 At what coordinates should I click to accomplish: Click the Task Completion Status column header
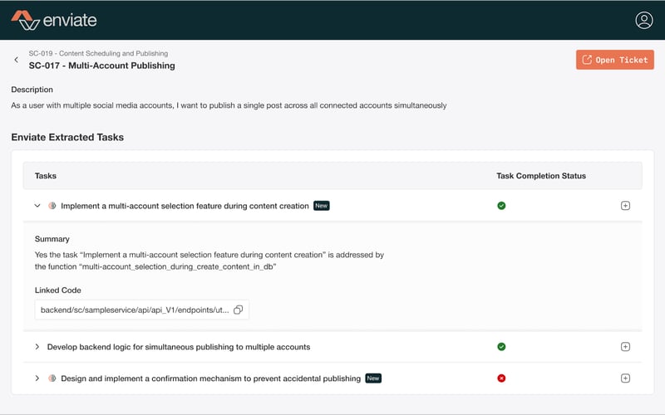point(541,176)
